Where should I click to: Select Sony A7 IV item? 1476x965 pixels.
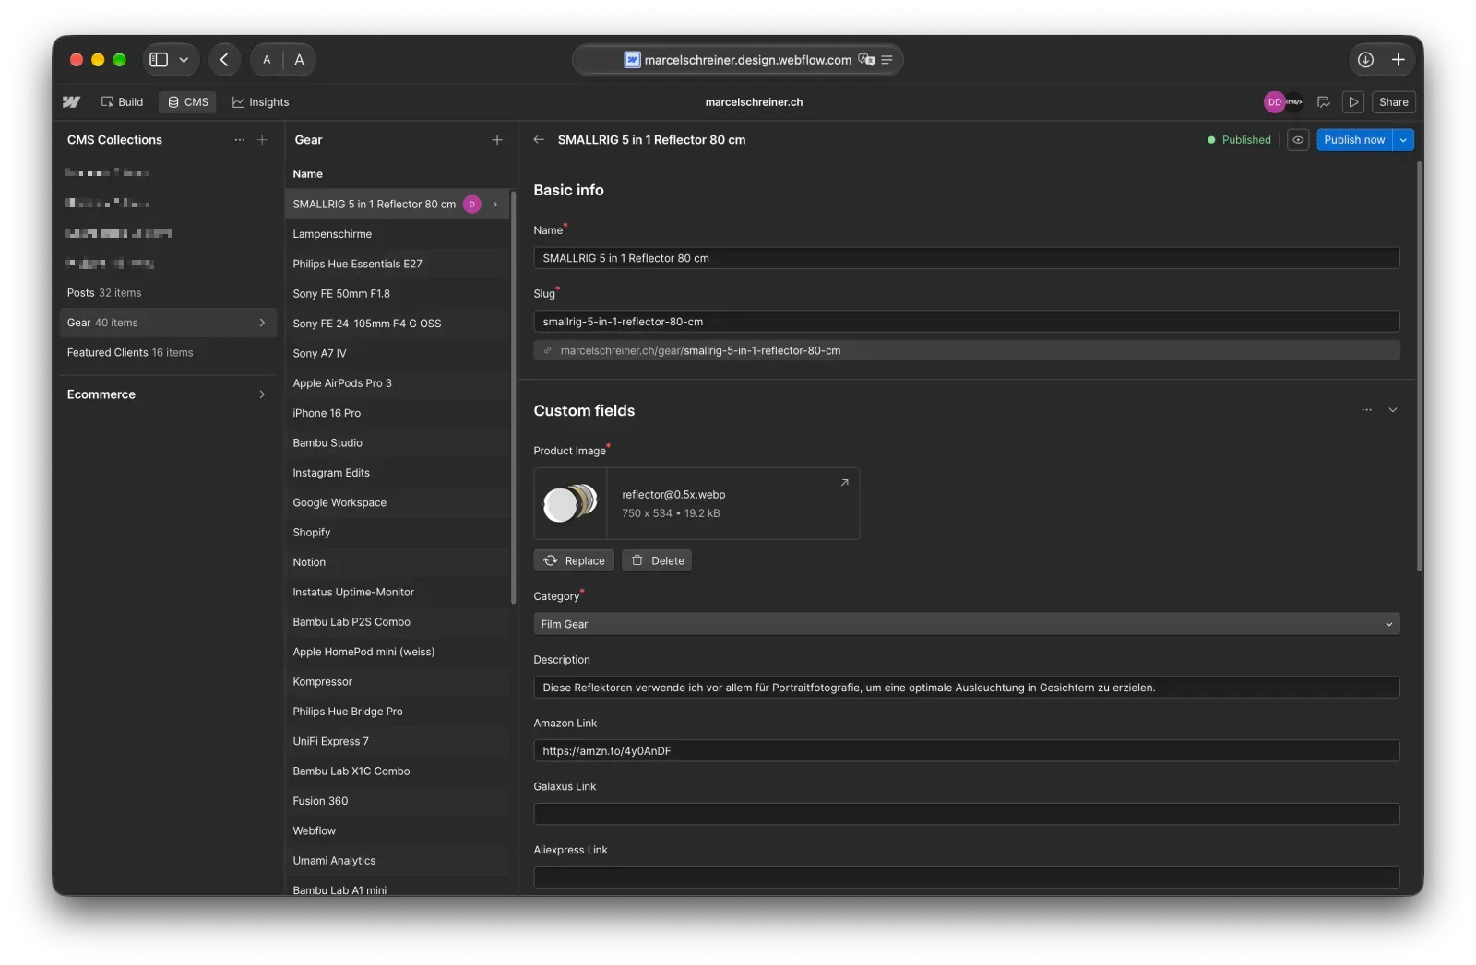pos(397,354)
